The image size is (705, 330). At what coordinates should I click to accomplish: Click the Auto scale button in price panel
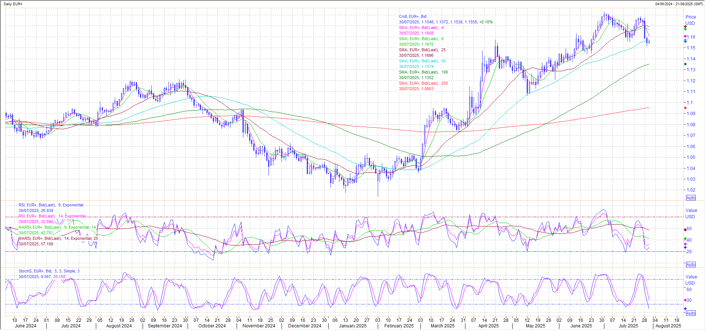point(691,198)
